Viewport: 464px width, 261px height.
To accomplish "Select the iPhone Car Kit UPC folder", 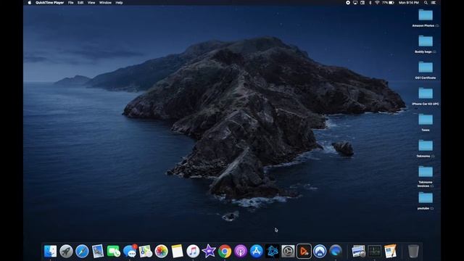I will click(x=426, y=96).
